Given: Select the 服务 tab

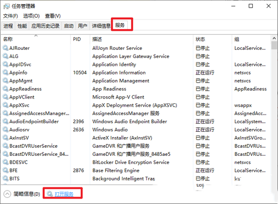Looking at the screenshot, I should [120, 25].
